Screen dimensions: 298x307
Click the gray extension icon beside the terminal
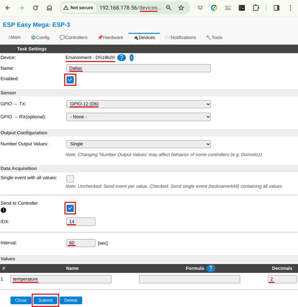tap(228, 8)
